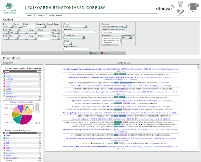Open the indartsu lemma link

pos(9,79)
